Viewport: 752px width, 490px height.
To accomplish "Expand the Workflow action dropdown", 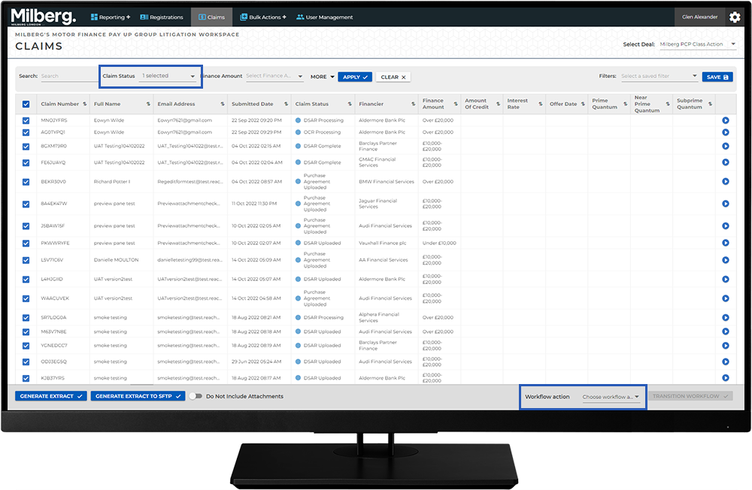I will [x=611, y=397].
